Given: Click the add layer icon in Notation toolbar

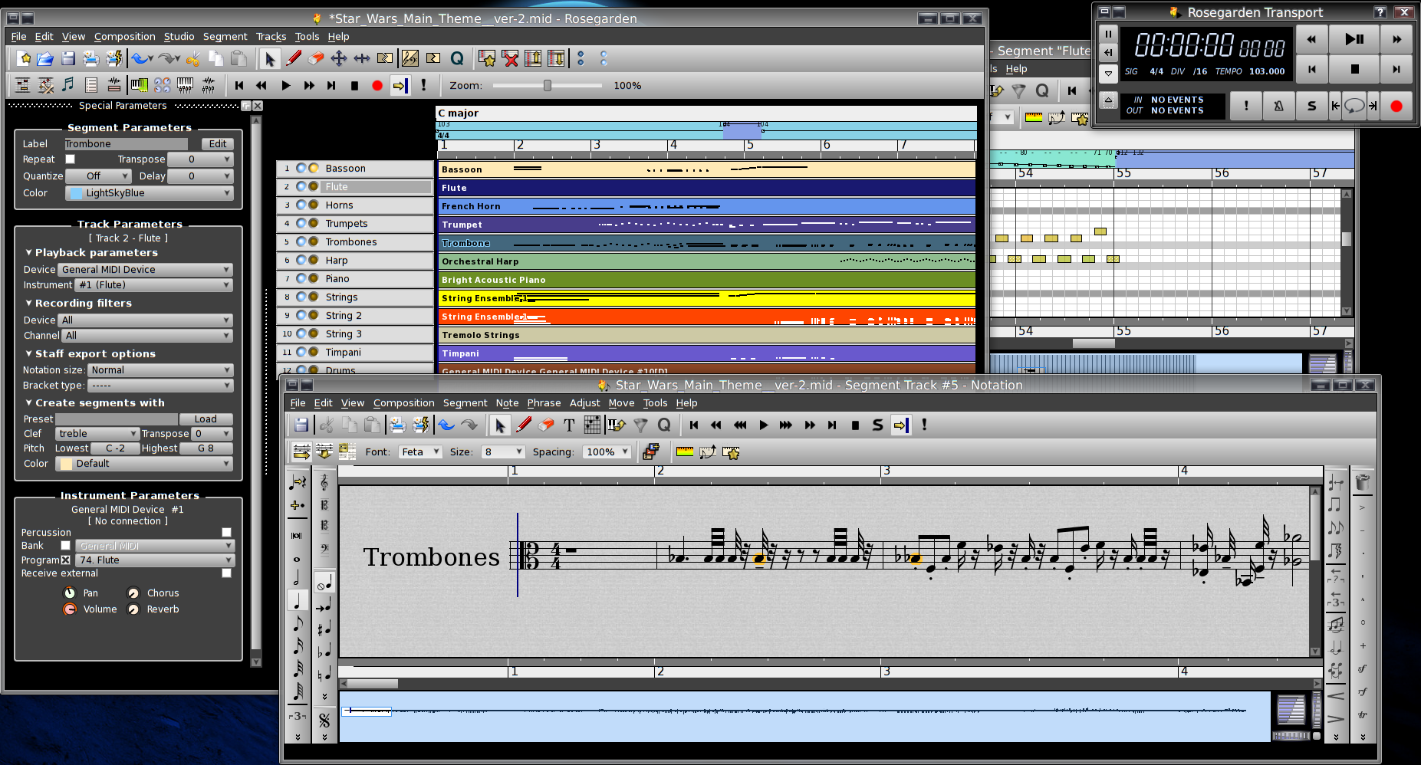Looking at the screenshot, I should 651,452.
